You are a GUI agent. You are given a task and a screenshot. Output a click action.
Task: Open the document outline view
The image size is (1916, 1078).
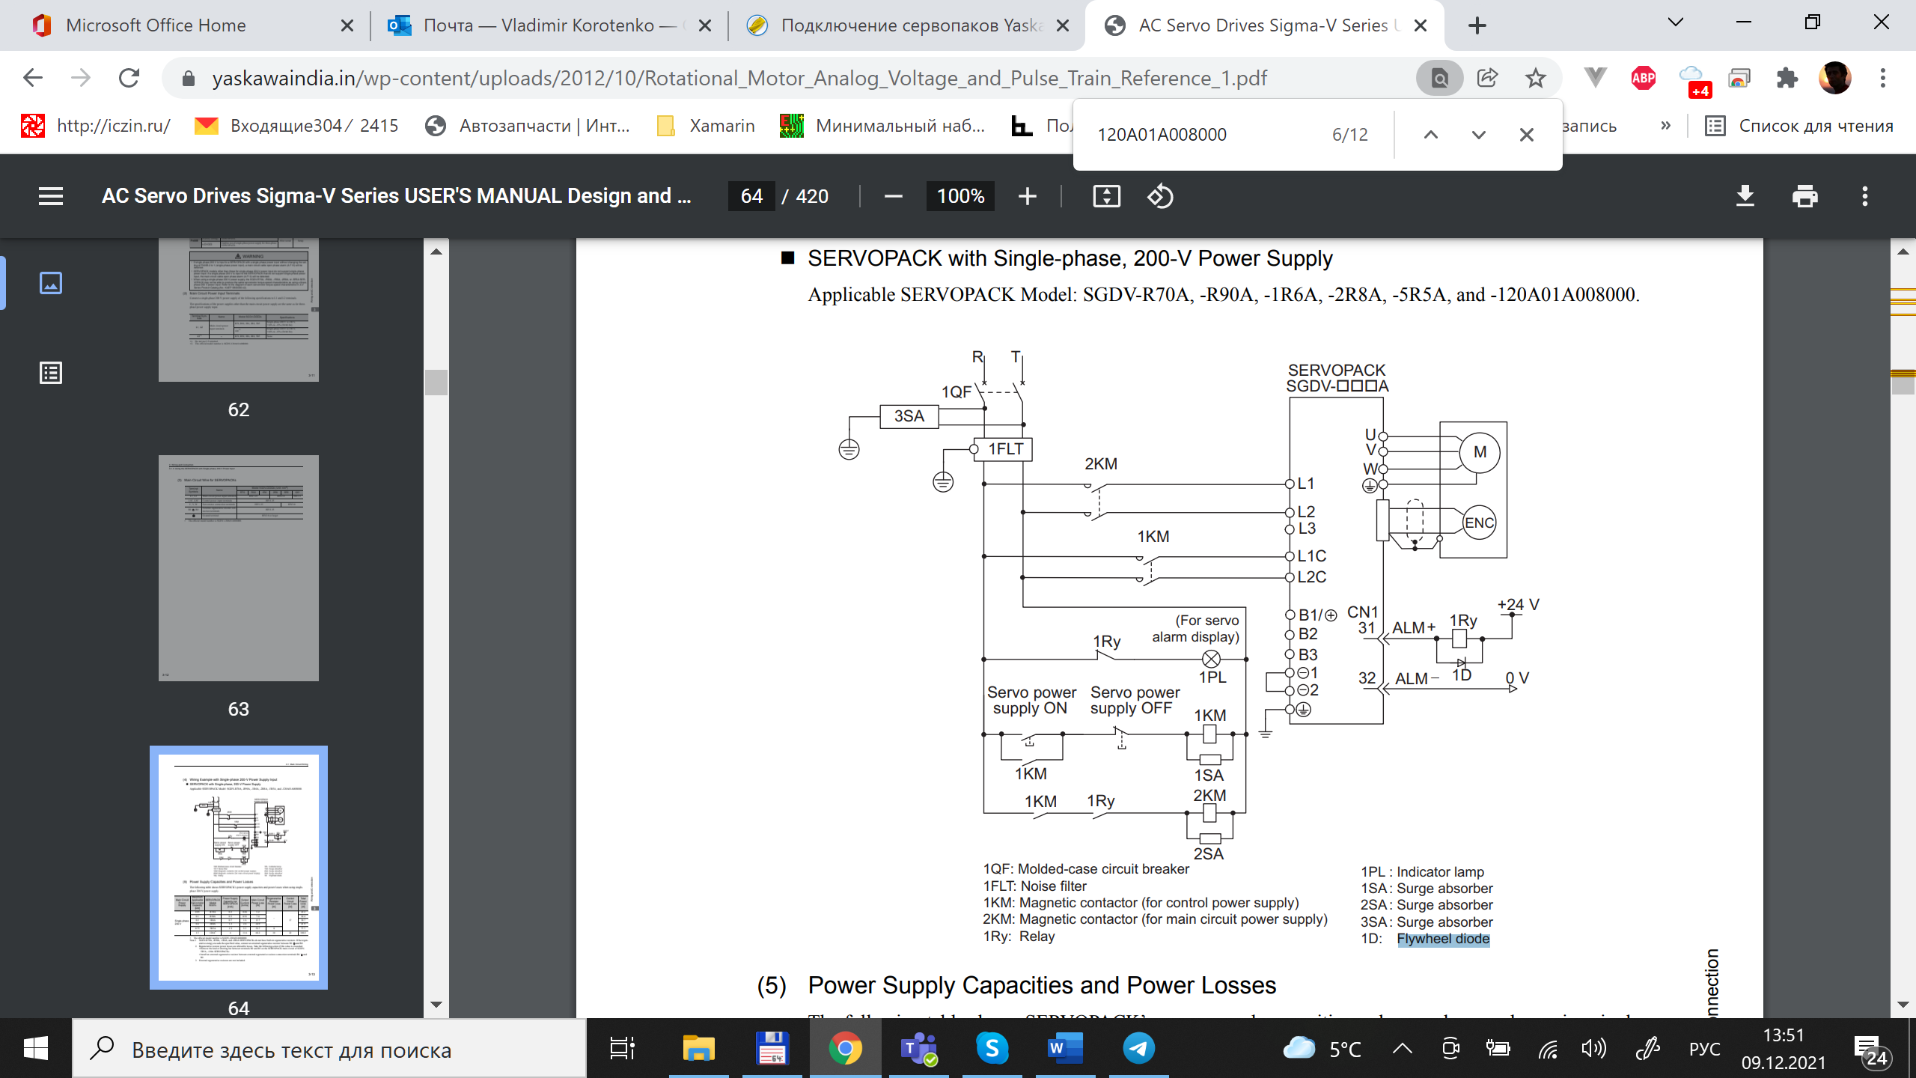pos(50,372)
